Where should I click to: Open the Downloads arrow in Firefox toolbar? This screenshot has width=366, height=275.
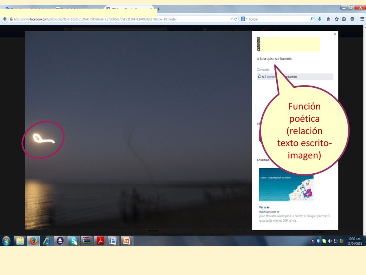(320, 19)
